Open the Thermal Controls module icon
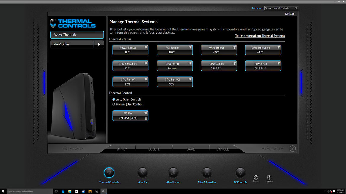 pos(109,173)
